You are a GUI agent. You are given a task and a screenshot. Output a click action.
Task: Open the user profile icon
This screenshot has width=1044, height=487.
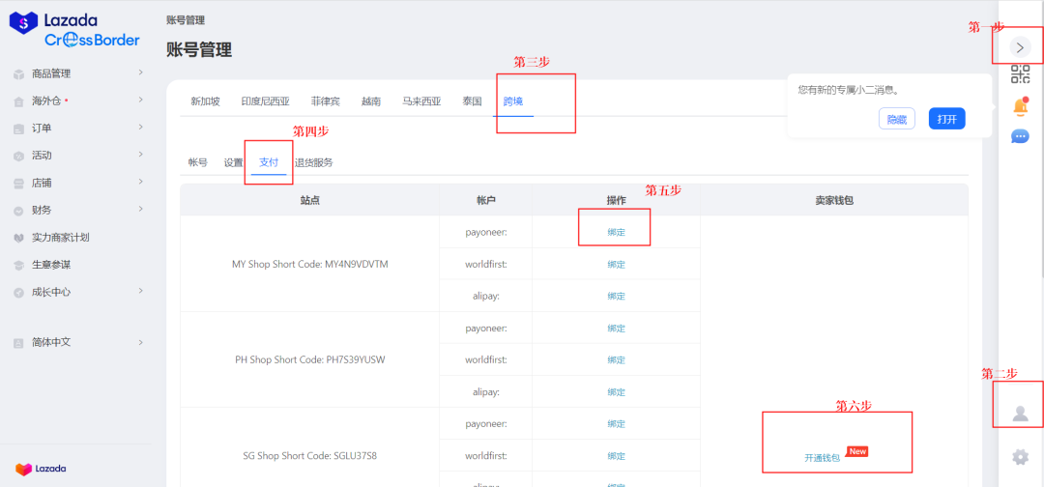tap(1020, 414)
